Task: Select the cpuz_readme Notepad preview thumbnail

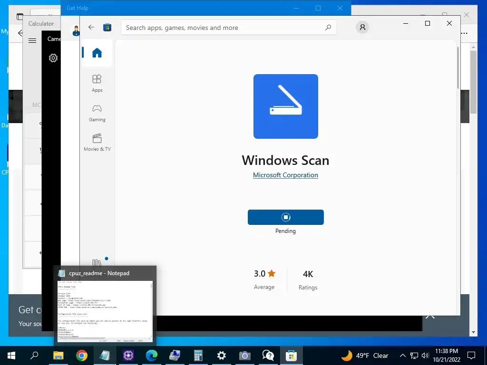Action: pyautogui.click(x=105, y=311)
